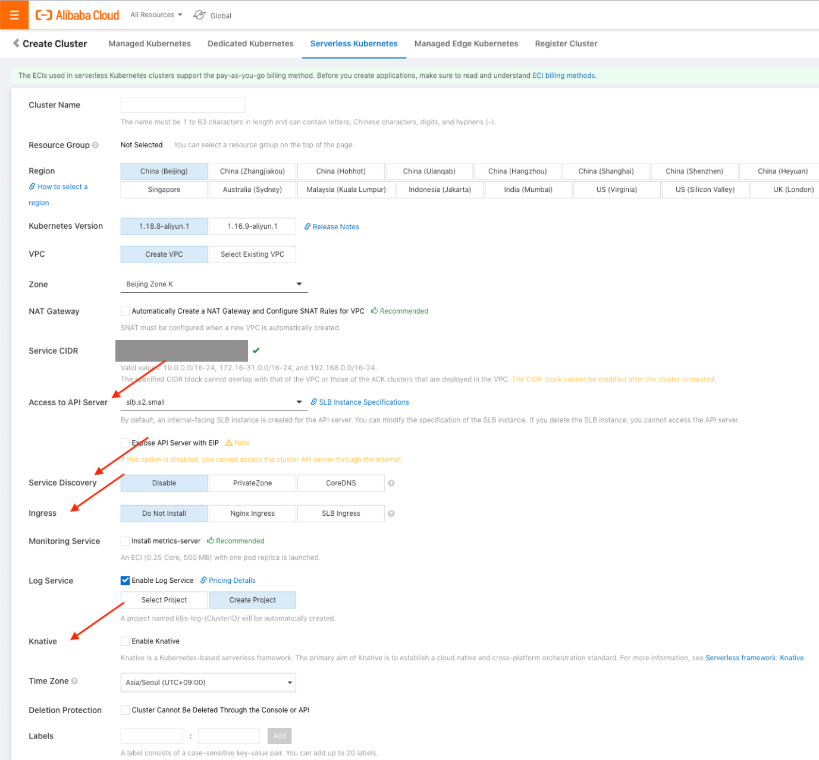This screenshot has width=819, height=760.
Task: Open Kubernetes Release Notes link
Action: 332,226
